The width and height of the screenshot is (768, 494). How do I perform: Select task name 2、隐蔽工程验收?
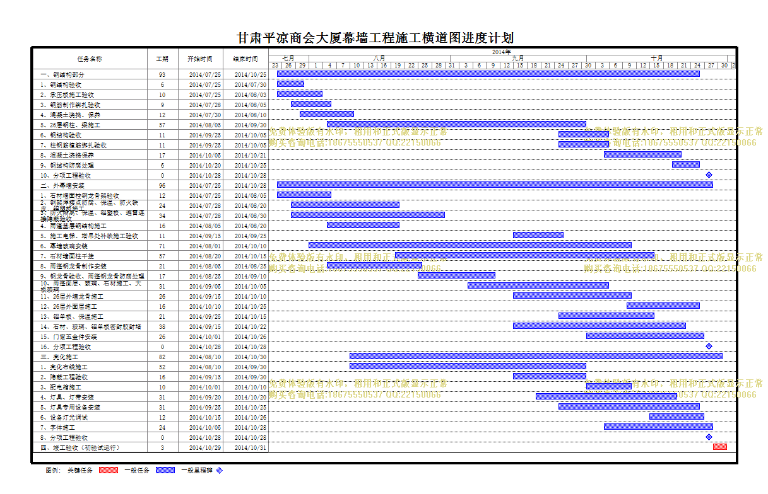[64, 377]
